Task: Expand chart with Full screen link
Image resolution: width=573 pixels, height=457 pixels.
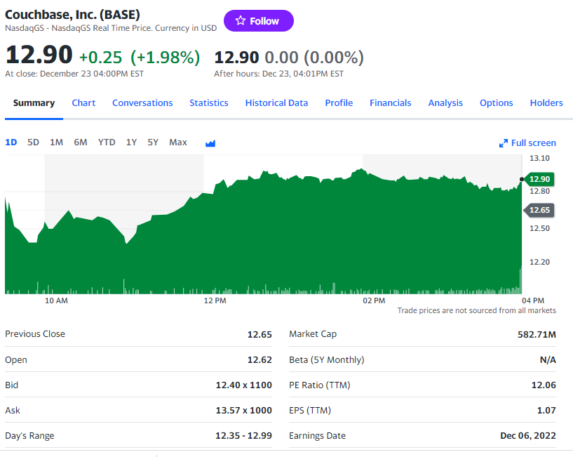Action: point(527,143)
